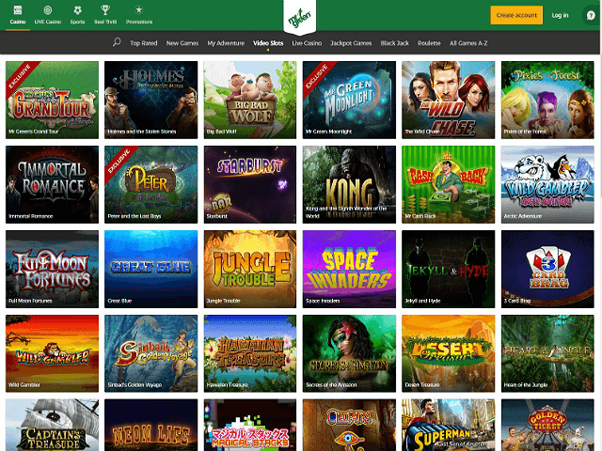Click the Mr Green logo
The image size is (602, 451).
301,16
